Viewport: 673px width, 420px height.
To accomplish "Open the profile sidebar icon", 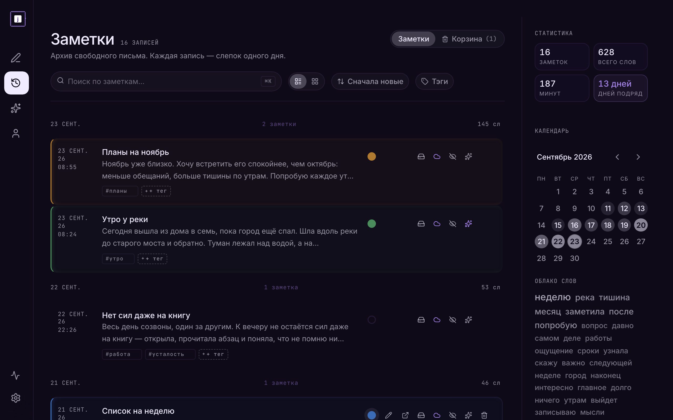I will tap(16, 133).
